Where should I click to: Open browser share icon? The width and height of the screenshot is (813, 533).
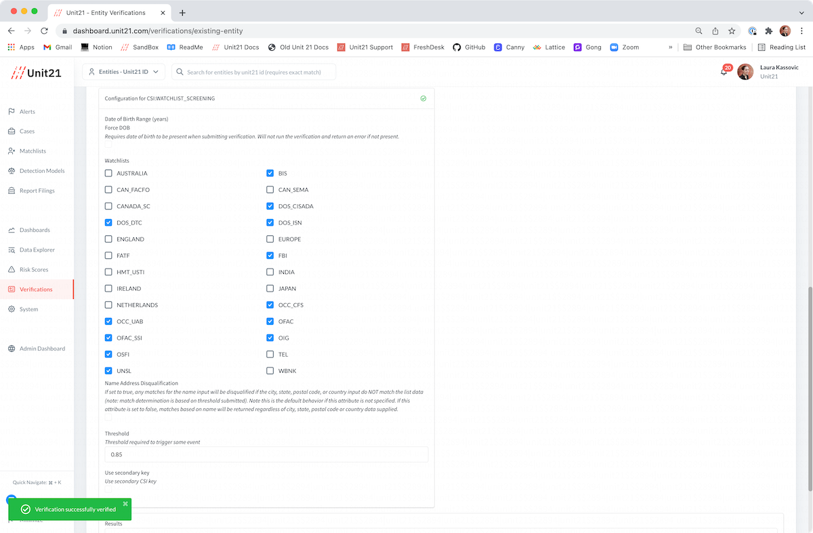coord(715,31)
